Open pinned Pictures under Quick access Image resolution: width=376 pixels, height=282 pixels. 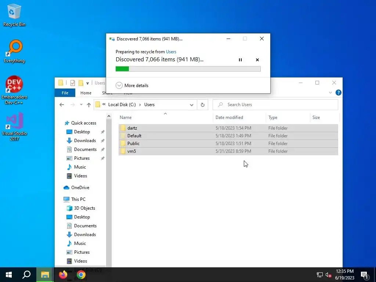[82, 158]
